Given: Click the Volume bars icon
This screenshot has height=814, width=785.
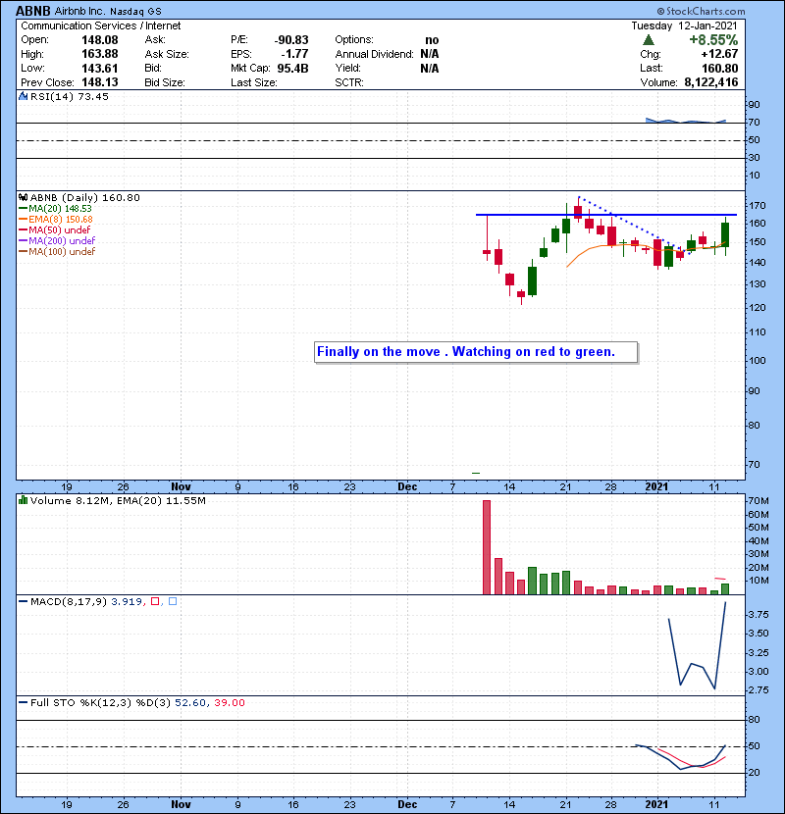Looking at the screenshot, I should (x=23, y=500).
